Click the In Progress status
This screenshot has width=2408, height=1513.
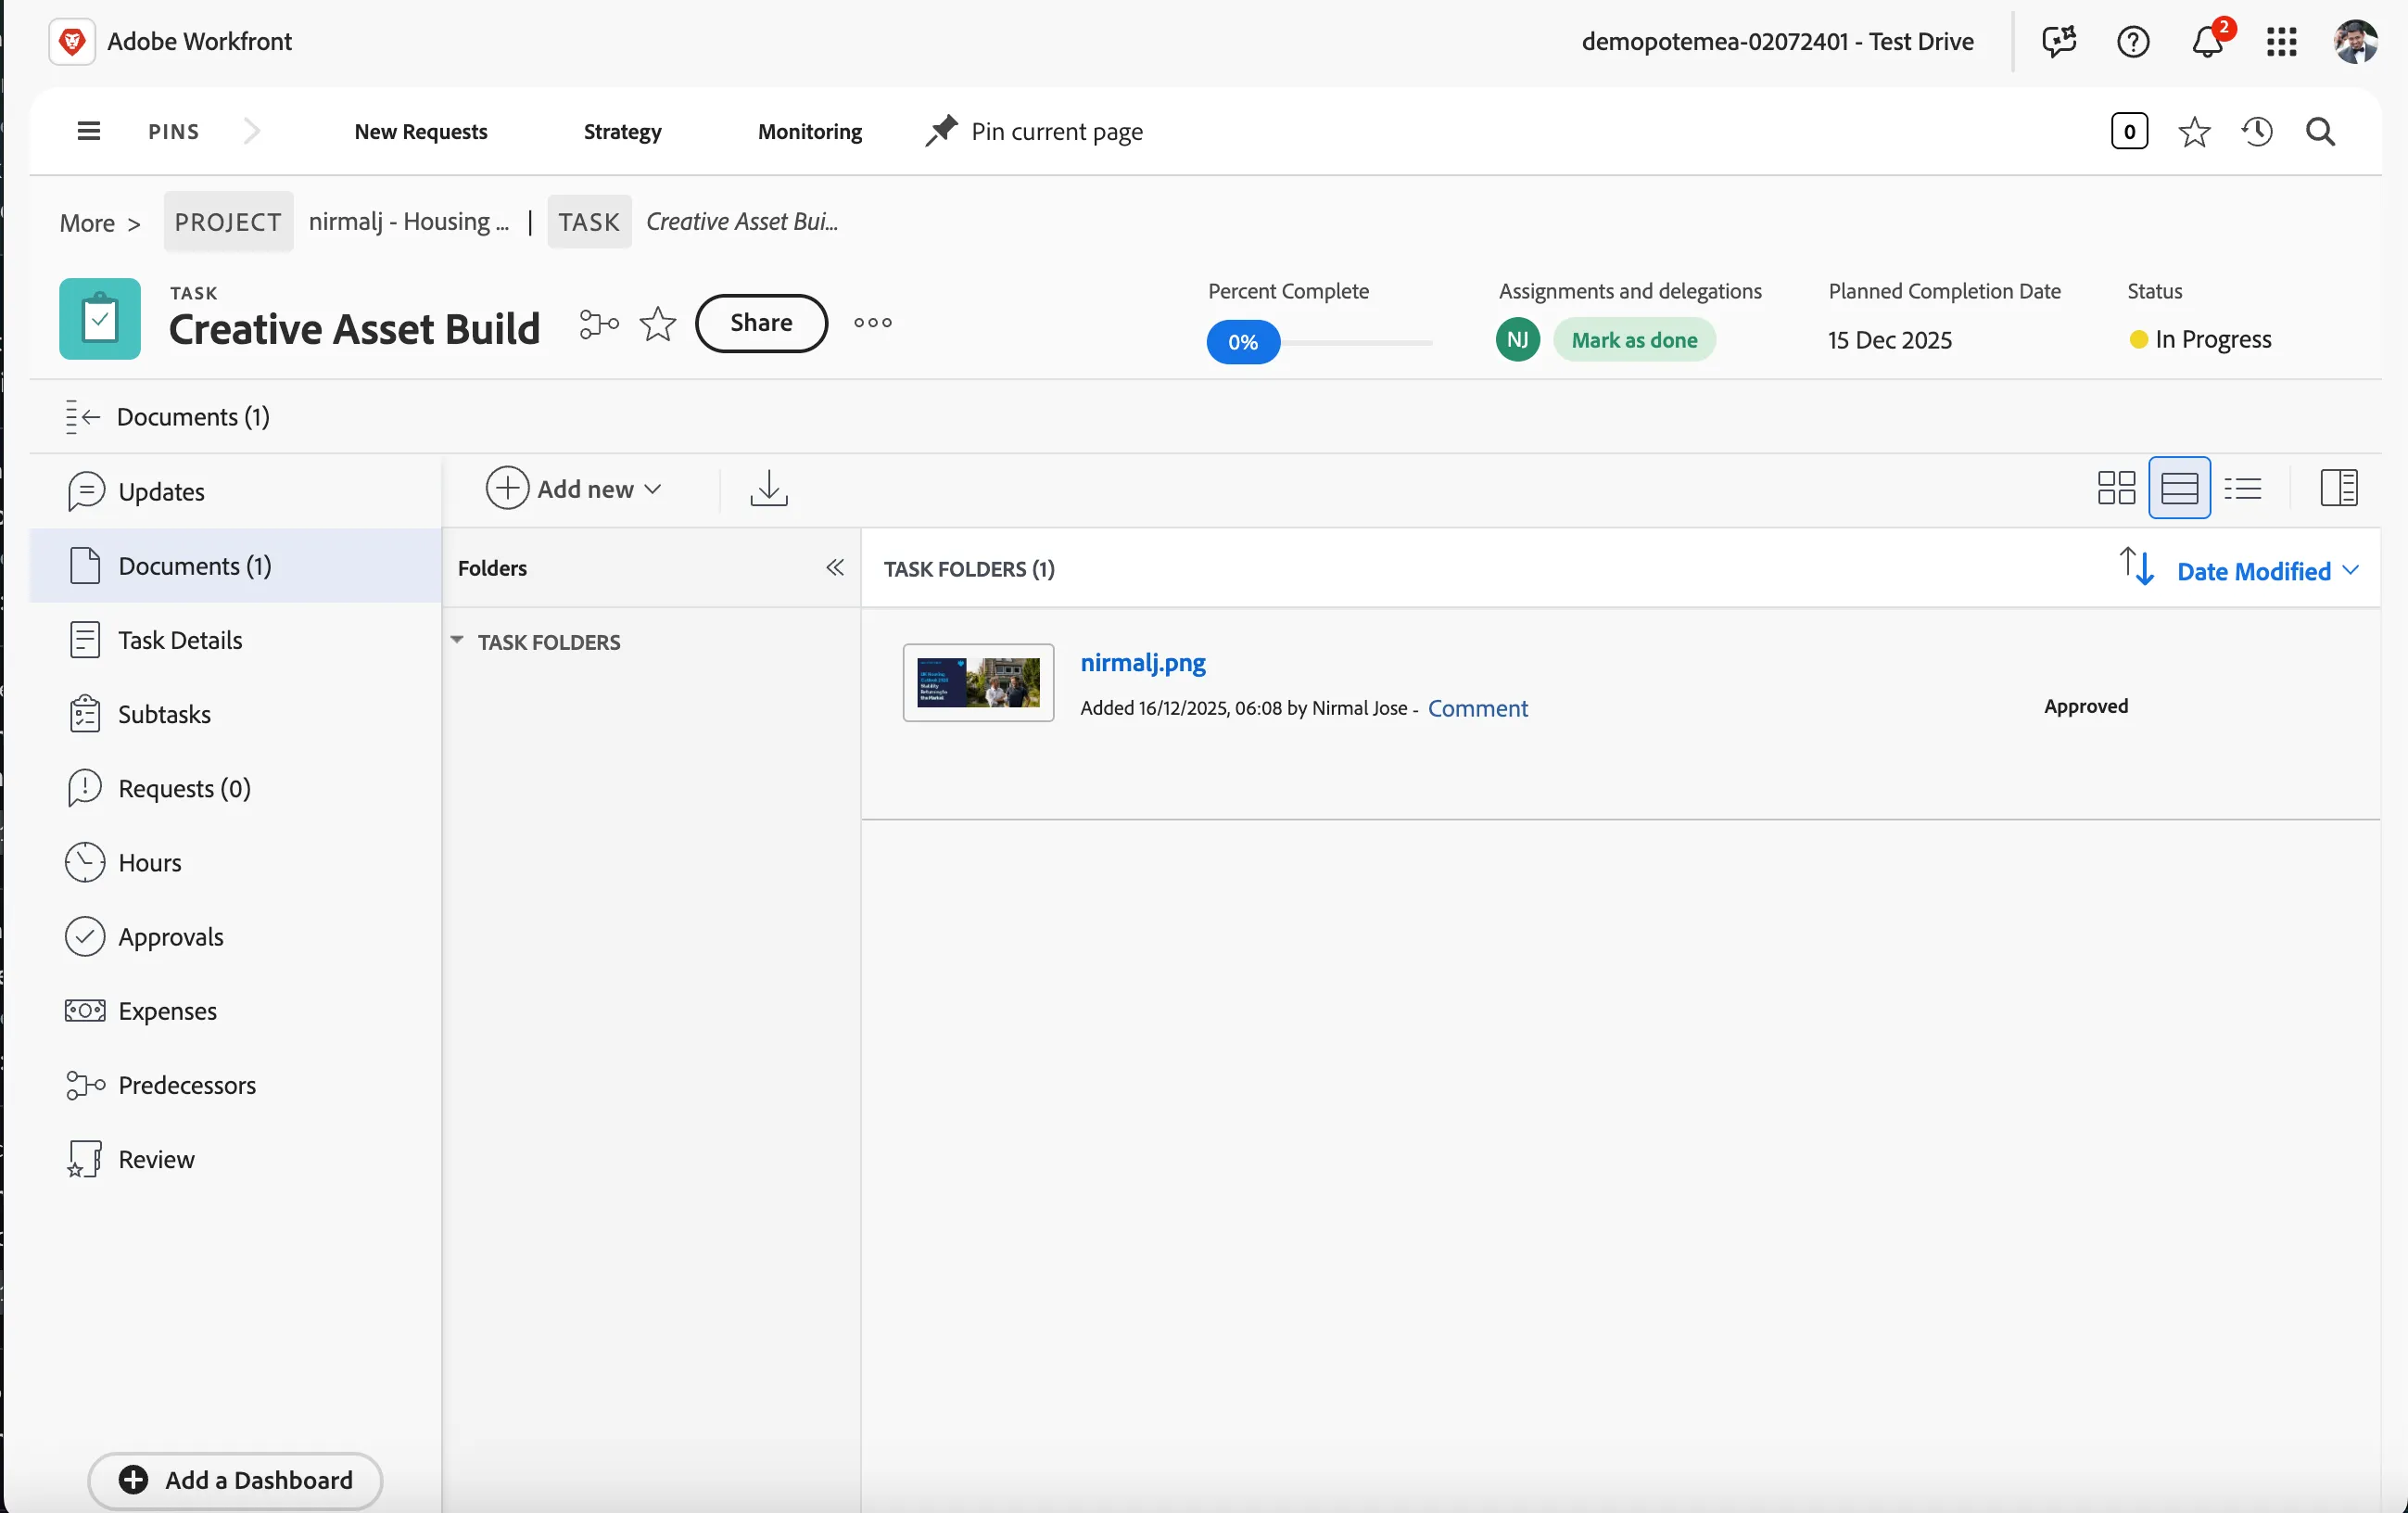pos(2200,340)
